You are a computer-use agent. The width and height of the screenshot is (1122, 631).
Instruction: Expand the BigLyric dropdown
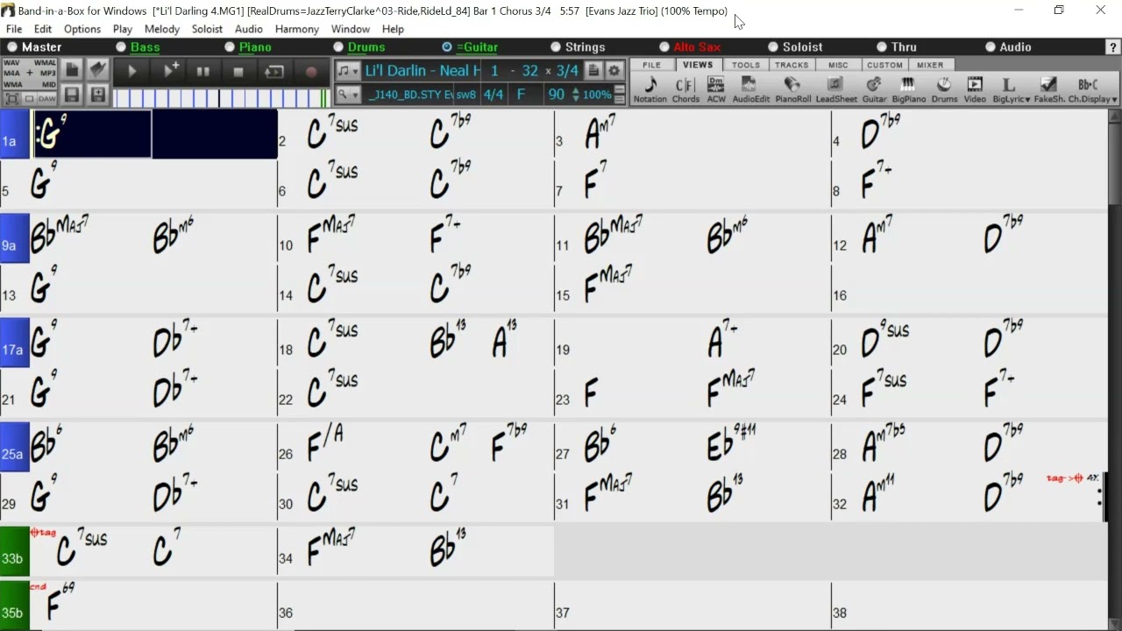coord(1027,99)
